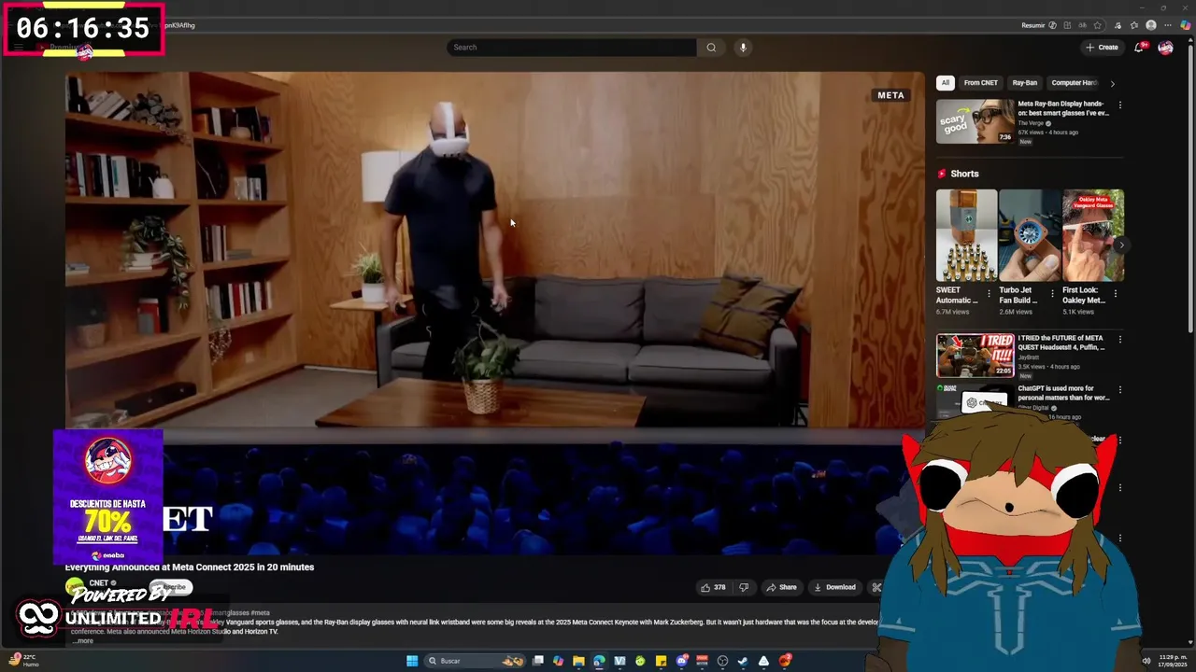Click the taskbar volume speaker icon
The height and width of the screenshot is (672, 1196).
click(1146, 661)
